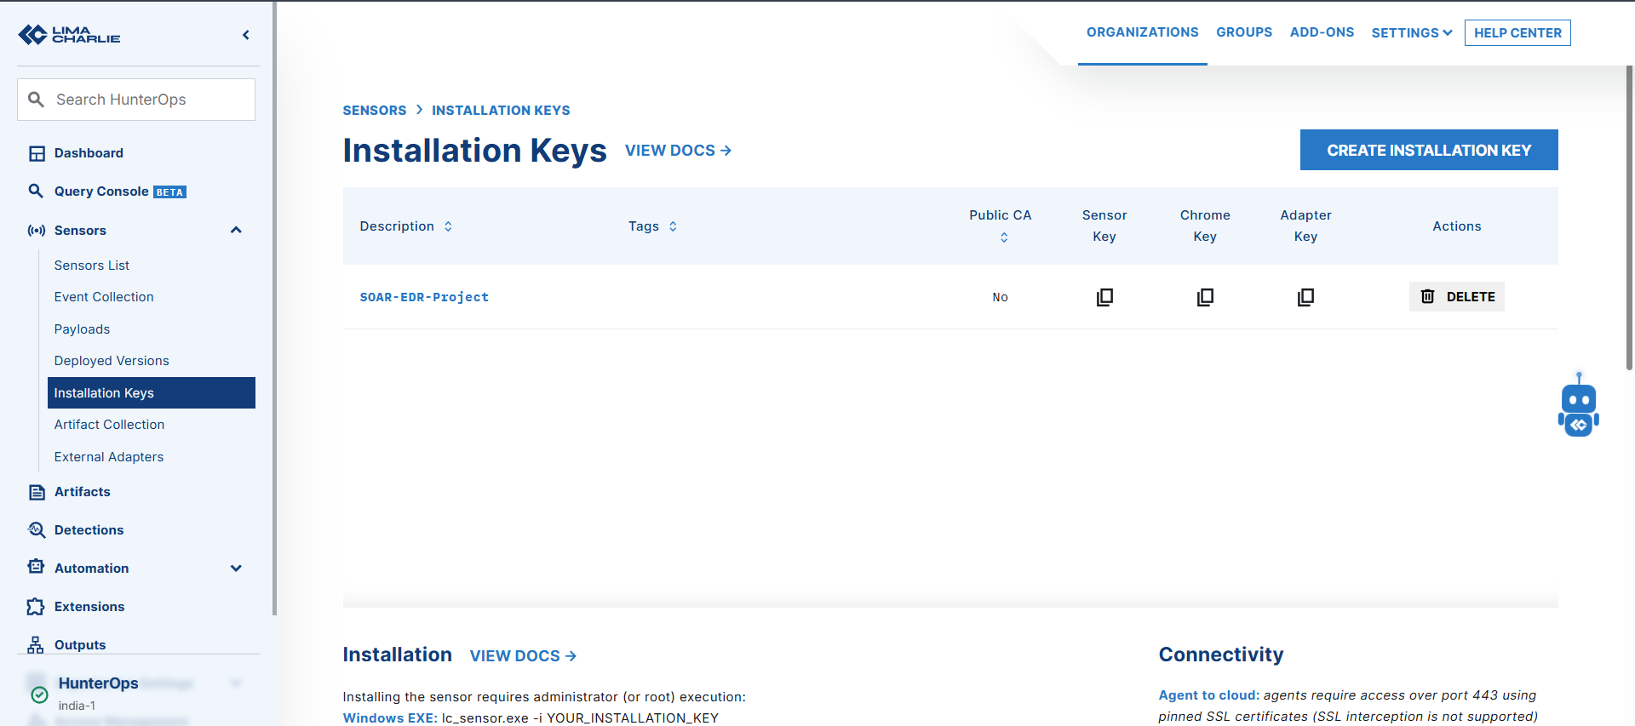The image size is (1635, 726).
Task: Open the Help Center
Action: pos(1517,33)
